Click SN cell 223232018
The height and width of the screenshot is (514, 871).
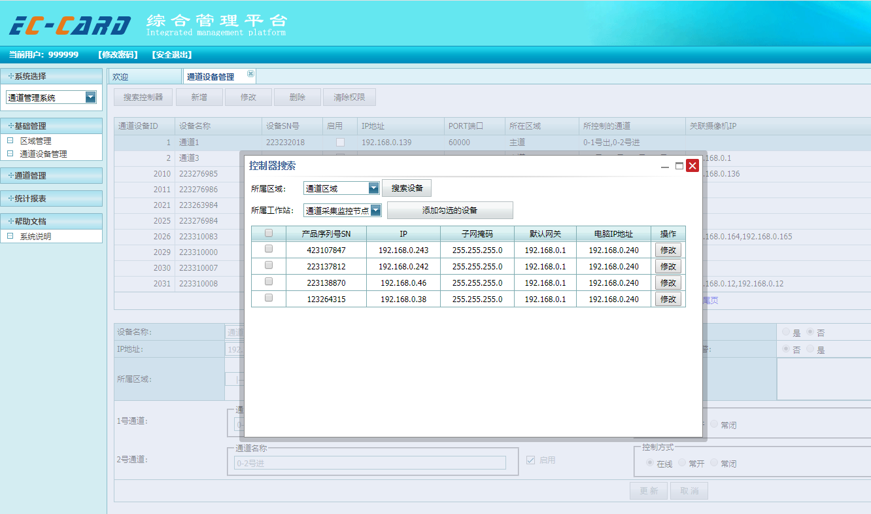click(x=285, y=143)
